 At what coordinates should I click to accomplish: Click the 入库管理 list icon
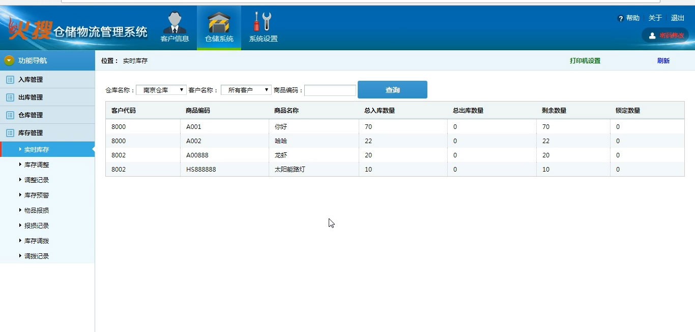pyautogui.click(x=10, y=80)
